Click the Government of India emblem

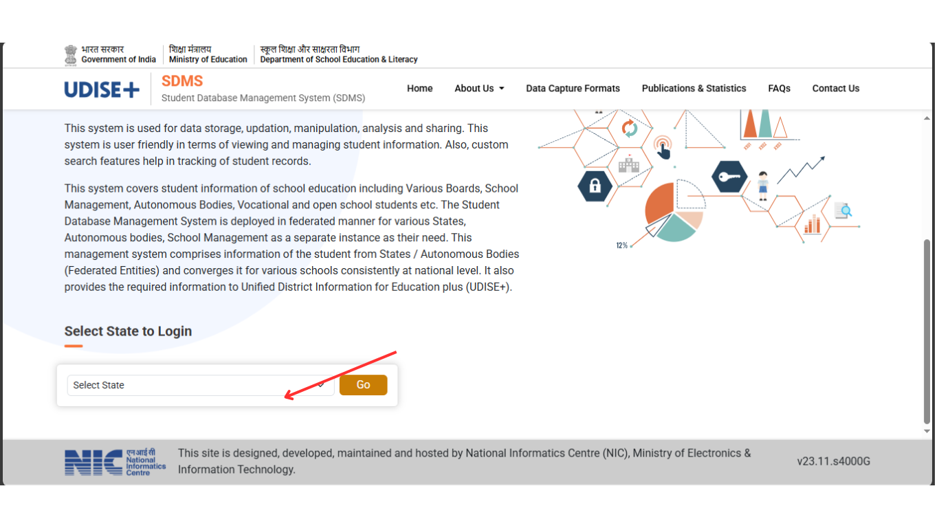pos(71,54)
